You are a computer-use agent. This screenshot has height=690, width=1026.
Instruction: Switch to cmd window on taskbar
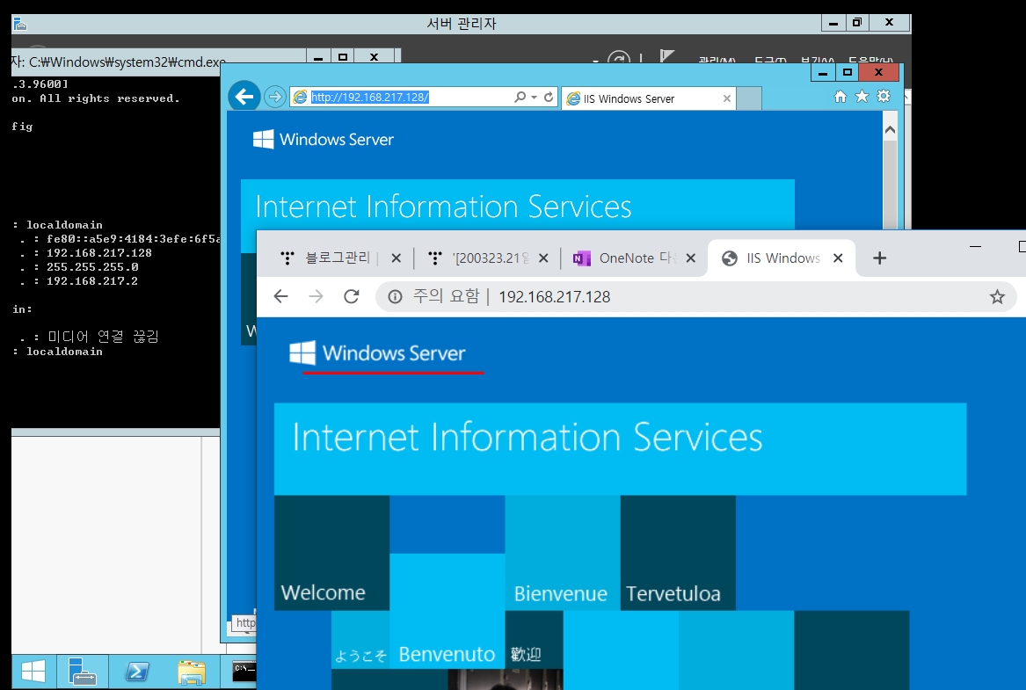244,672
